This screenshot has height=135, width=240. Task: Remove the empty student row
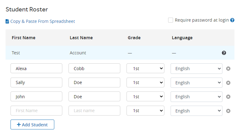pos(228,111)
